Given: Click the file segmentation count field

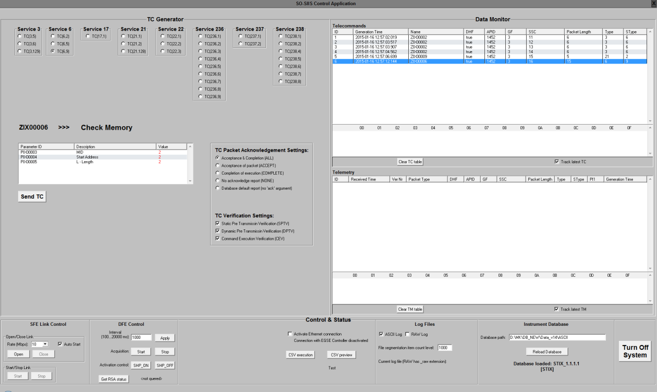Looking at the screenshot, I should pyautogui.click(x=445, y=348).
